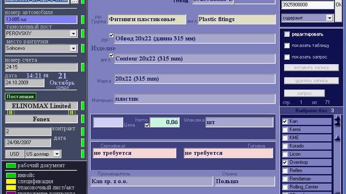Image resolution: width=346 pixels, height=194 pixels.
Task: Click the номер автомобиля field 13-885 rus
Action: tap(41, 19)
